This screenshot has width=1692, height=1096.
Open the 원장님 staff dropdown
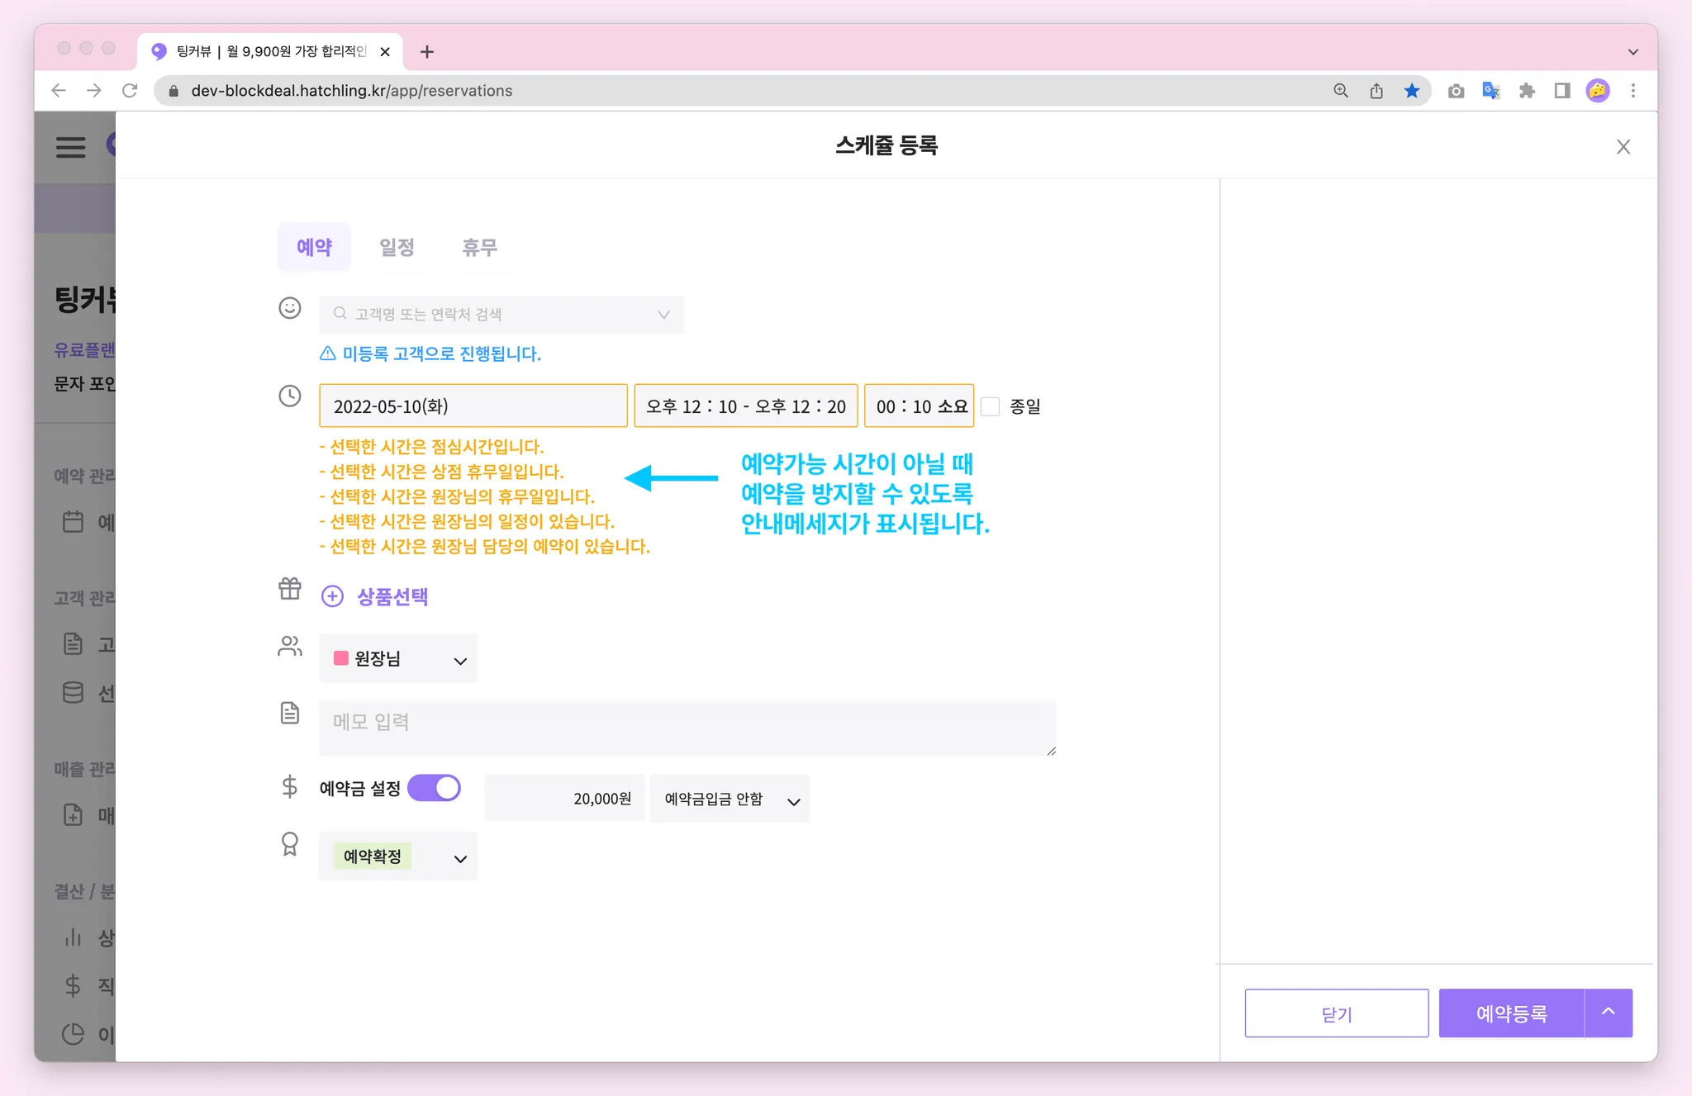click(x=398, y=659)
